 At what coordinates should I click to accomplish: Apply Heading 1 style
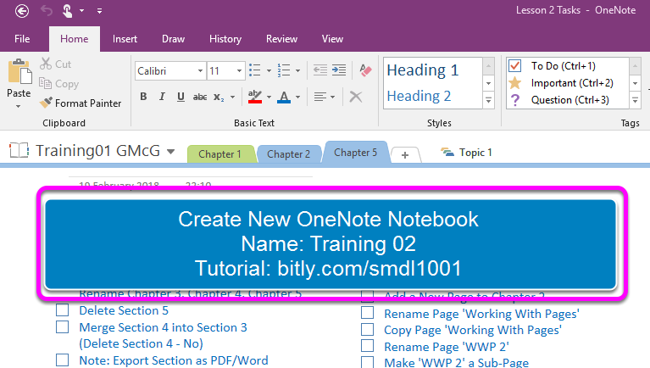tap(423, 70)
